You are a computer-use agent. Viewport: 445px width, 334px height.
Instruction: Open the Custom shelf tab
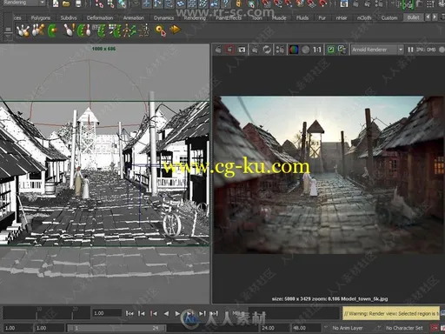389,18
